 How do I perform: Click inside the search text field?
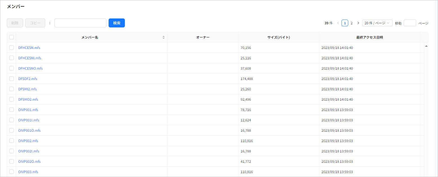[80, 23]
